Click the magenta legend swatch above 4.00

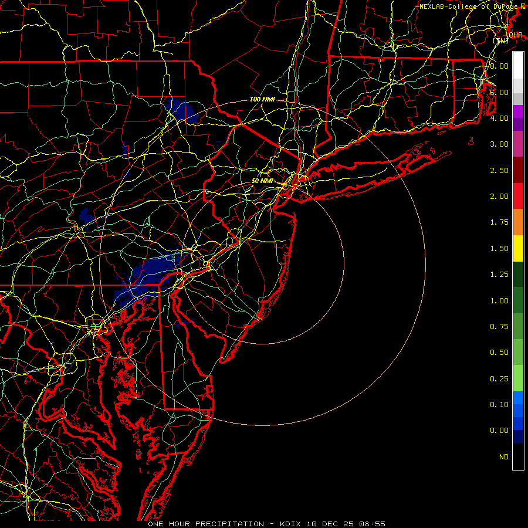click(518, 111)
